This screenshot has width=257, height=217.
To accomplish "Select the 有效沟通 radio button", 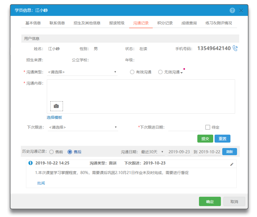I will (132, 72).
